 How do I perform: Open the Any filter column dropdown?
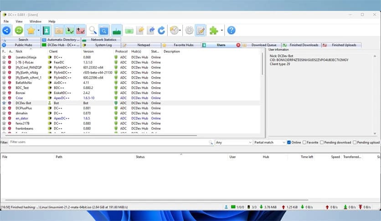click(x=233, y=142)
